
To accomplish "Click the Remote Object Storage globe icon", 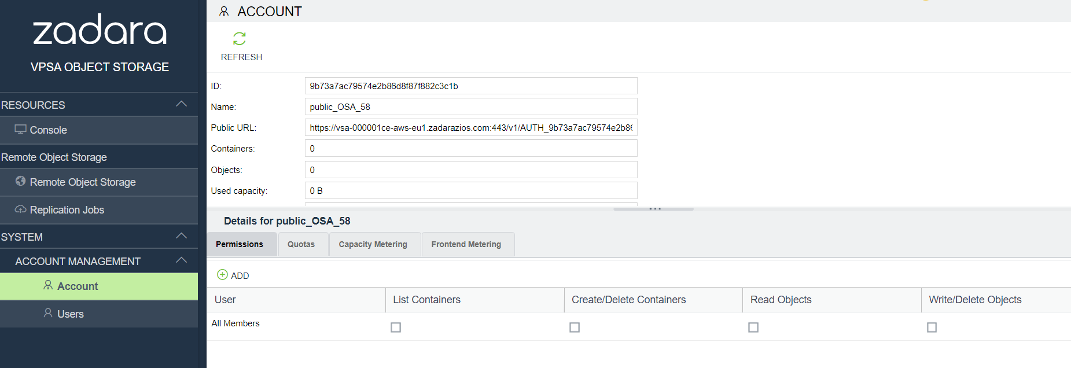I will [x=20, y=181].
